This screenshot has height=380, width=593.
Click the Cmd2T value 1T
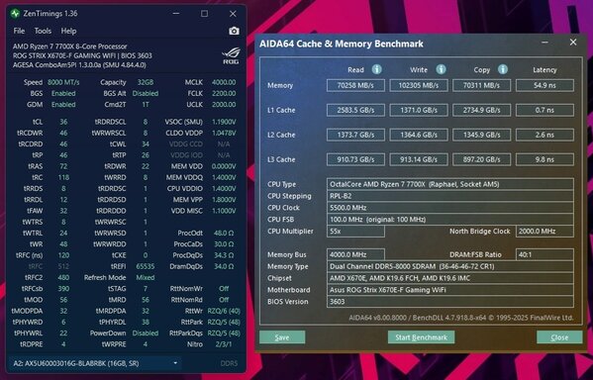point(146,104)
